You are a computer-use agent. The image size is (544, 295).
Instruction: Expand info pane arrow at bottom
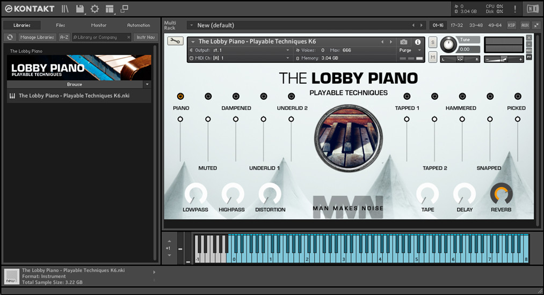[x=154, y=272]
